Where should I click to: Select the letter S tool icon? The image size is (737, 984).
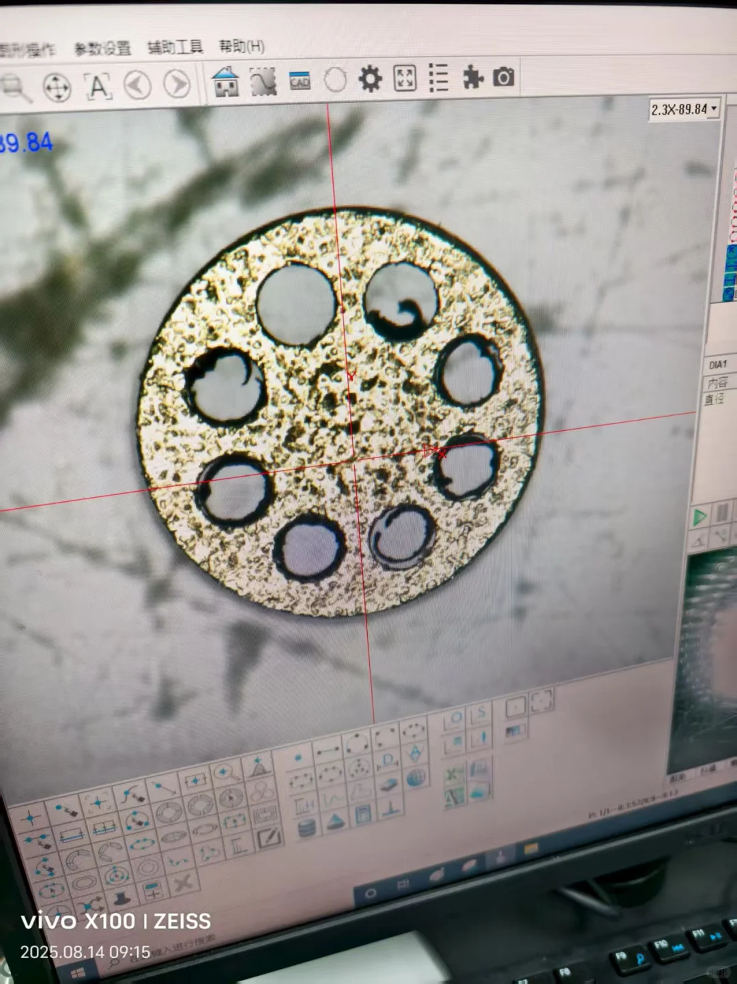click(x=480, y=713)
